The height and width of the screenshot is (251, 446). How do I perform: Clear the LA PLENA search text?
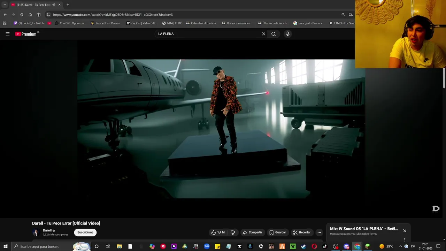[x=263, y=34]
